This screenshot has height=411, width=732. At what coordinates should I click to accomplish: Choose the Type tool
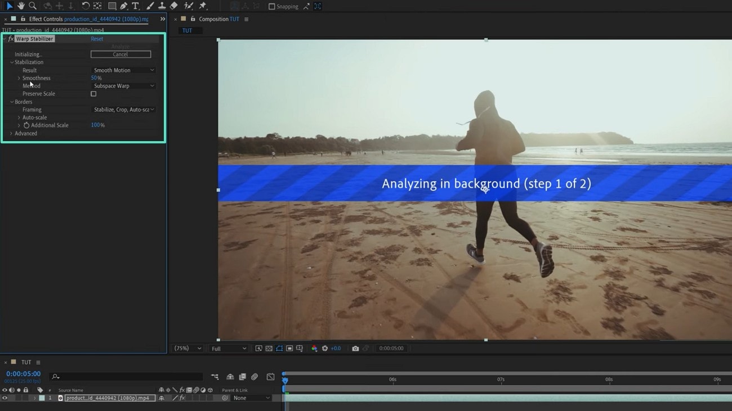click(x=135, y=6)
